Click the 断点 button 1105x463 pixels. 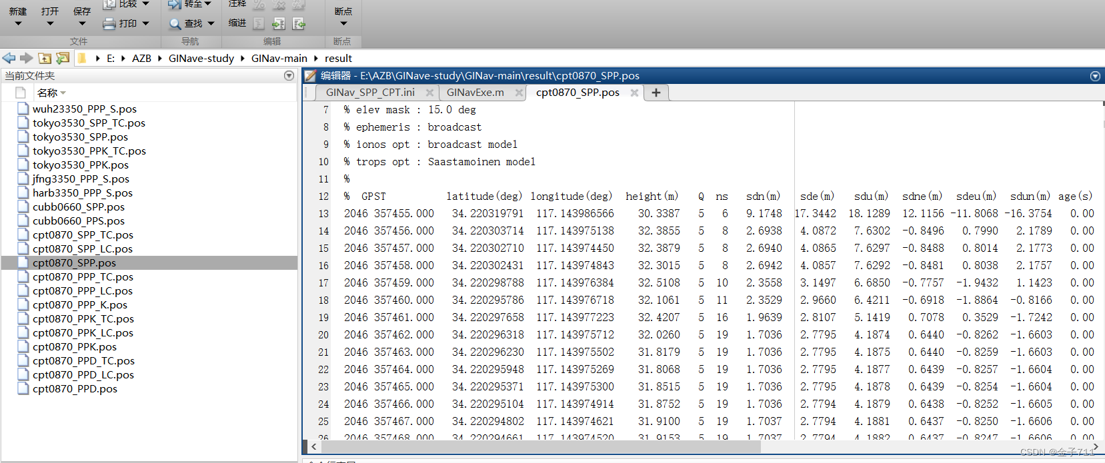coord(343,11)
